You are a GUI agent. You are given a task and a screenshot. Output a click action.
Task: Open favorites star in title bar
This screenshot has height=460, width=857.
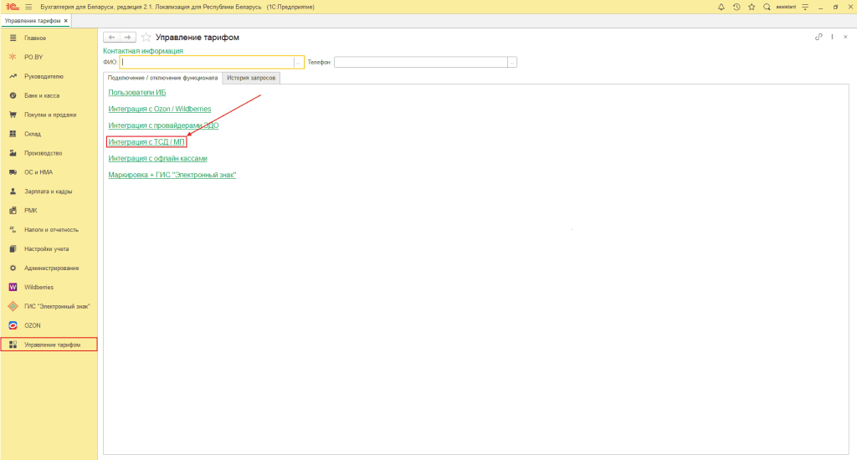pos(752,7)
